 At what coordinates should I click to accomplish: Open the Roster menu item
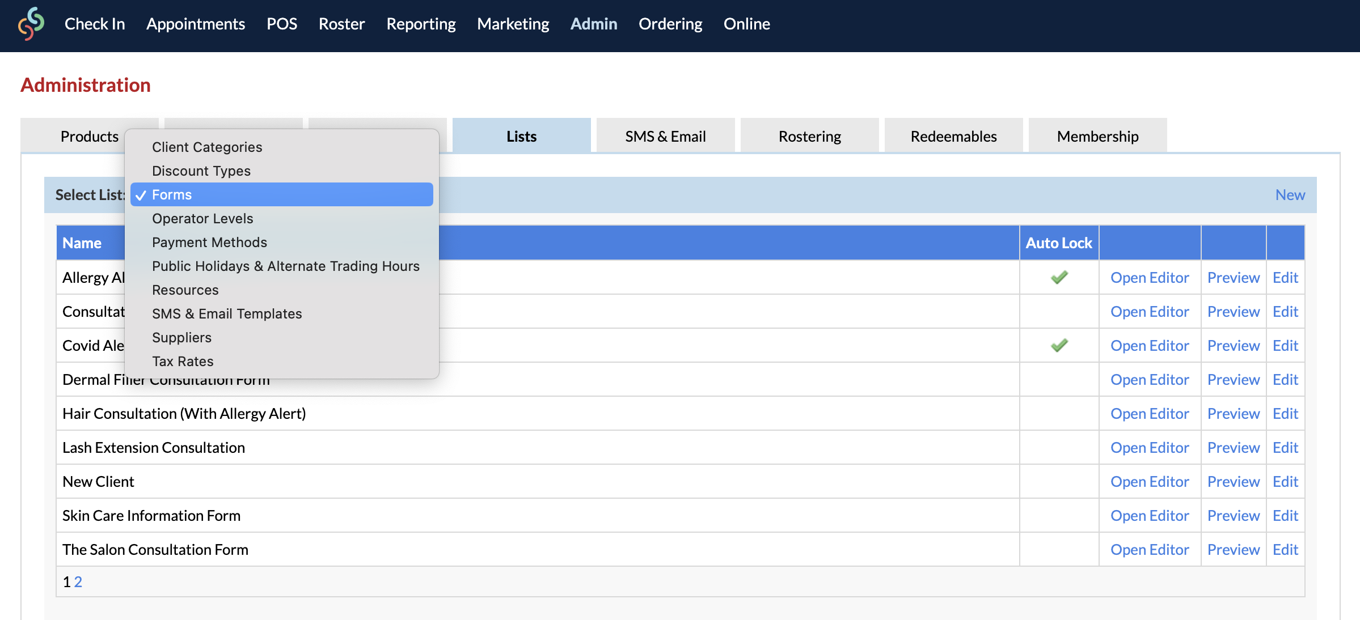click(x=341, y=24)
